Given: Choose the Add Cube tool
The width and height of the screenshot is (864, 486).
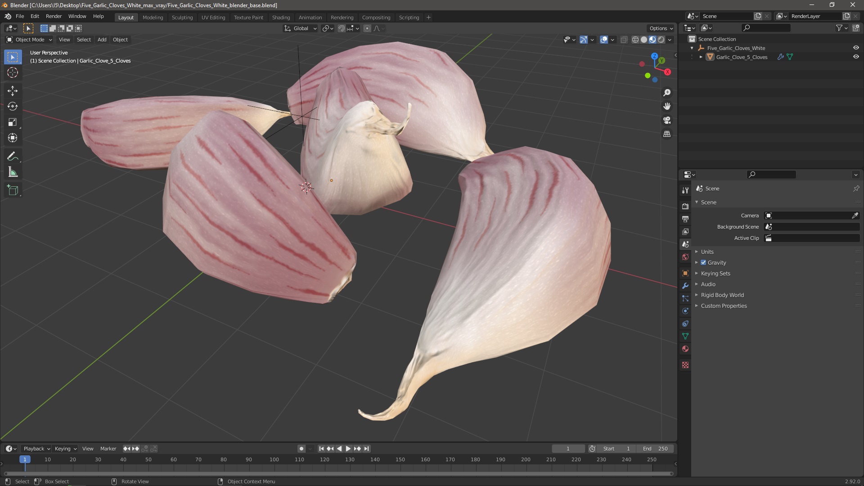Looking at the screenshot, I should 13,190.
